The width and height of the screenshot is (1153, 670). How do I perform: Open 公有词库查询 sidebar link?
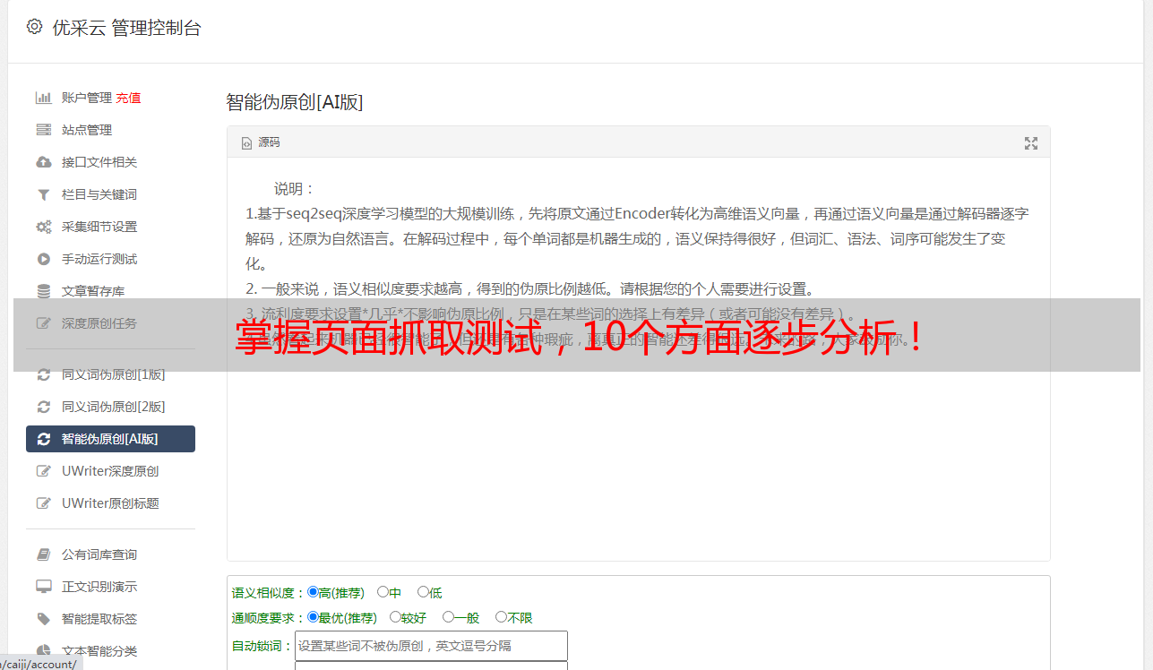coord(99,554)
